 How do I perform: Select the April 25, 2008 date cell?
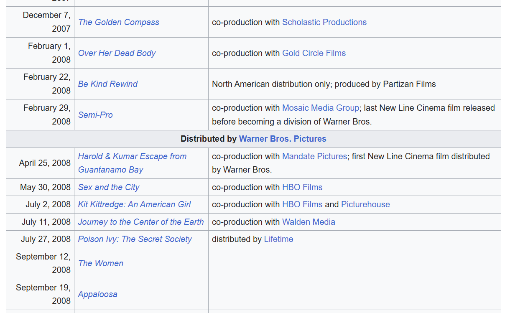pos(40,163)
